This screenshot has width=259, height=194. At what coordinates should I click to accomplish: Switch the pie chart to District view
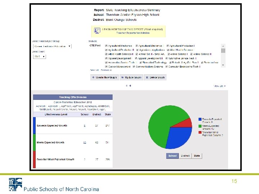coord(185,156)
